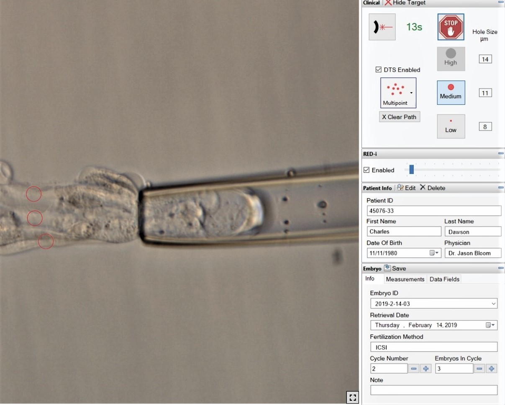Increase the Cycle Number with the plus button
The height and width of the screenshot is (405, 505).
[x=426, y=369]
